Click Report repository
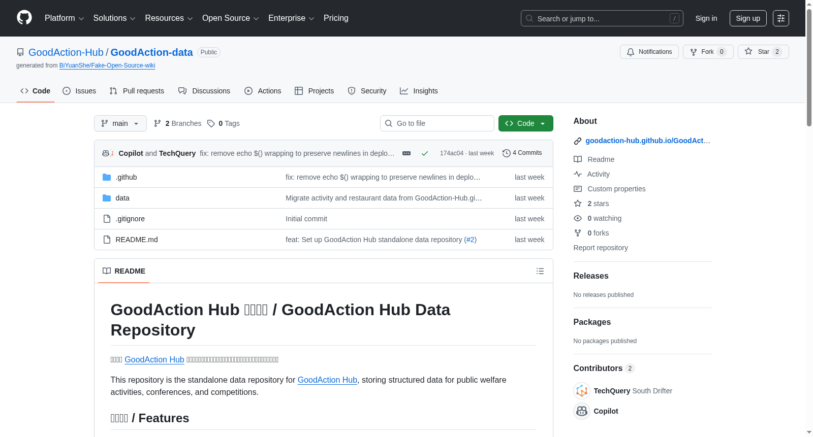 601,248
